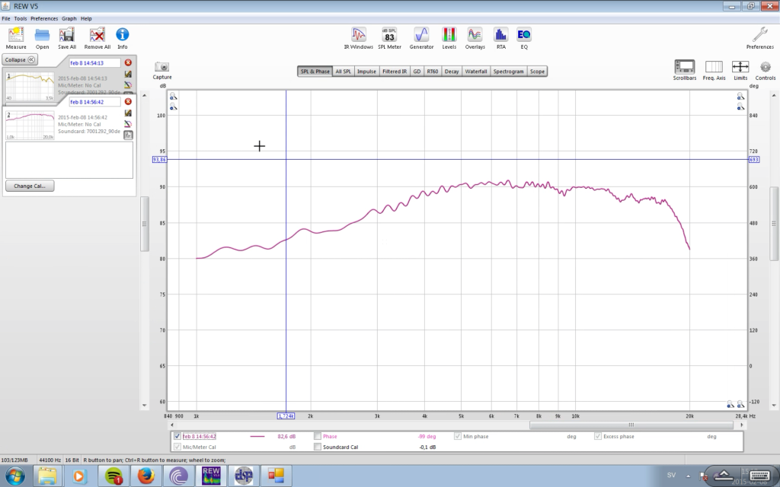Collapse the measurements side panel
Viewport: 780px width, 487px height.
click(x=20, y=59)
